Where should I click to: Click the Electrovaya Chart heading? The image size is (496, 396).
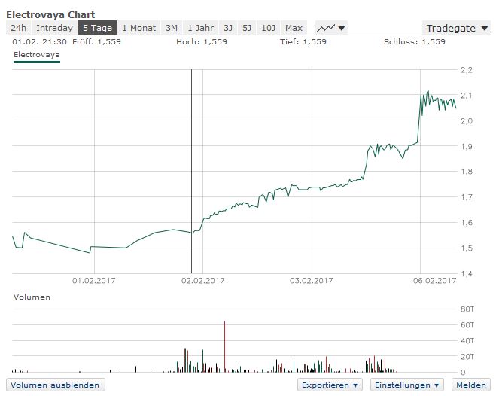[x=50, y=14]
